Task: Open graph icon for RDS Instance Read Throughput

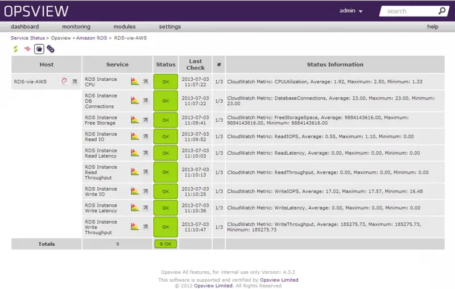Action: pyautogui.click(x=135, y=172)
